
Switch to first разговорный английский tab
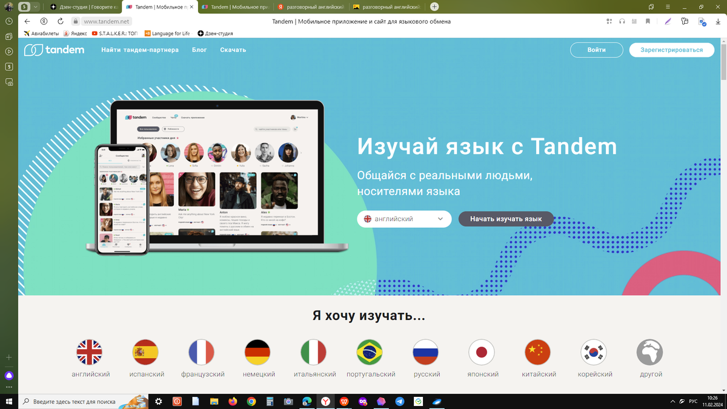(x=311, y=7)
